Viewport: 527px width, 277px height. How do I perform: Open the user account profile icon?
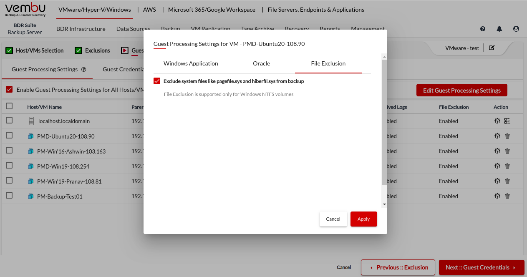point(516,29)
